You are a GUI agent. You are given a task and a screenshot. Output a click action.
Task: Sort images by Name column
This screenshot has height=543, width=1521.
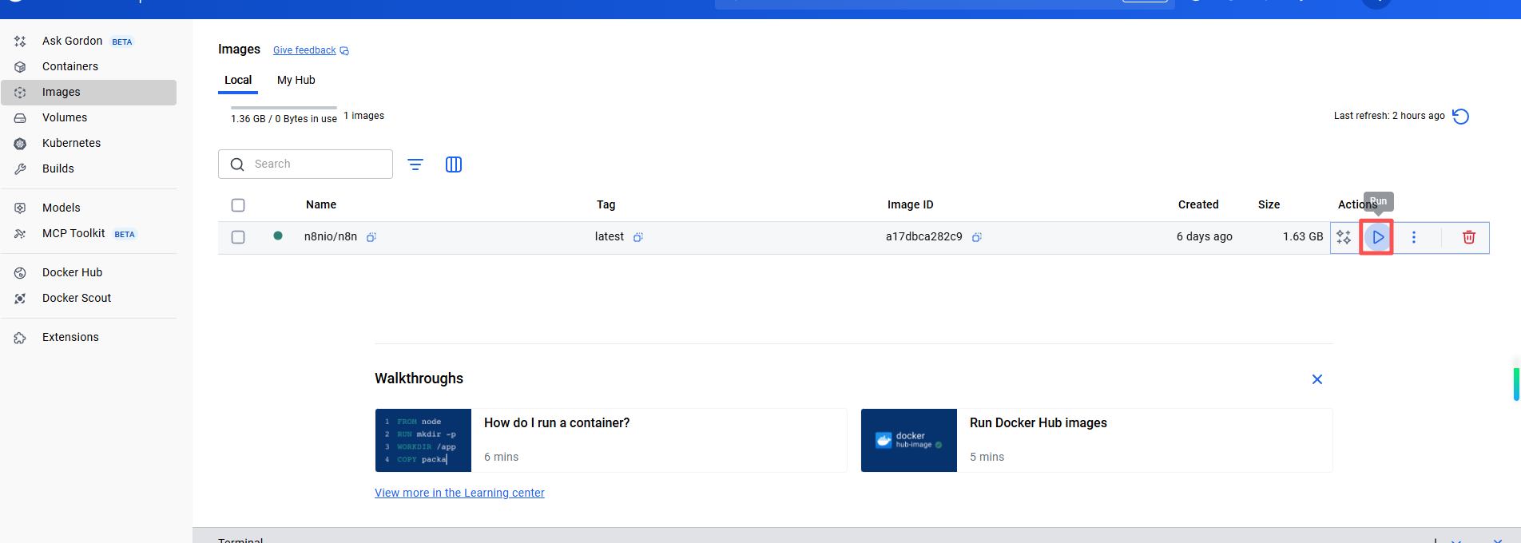pos(321,204)
